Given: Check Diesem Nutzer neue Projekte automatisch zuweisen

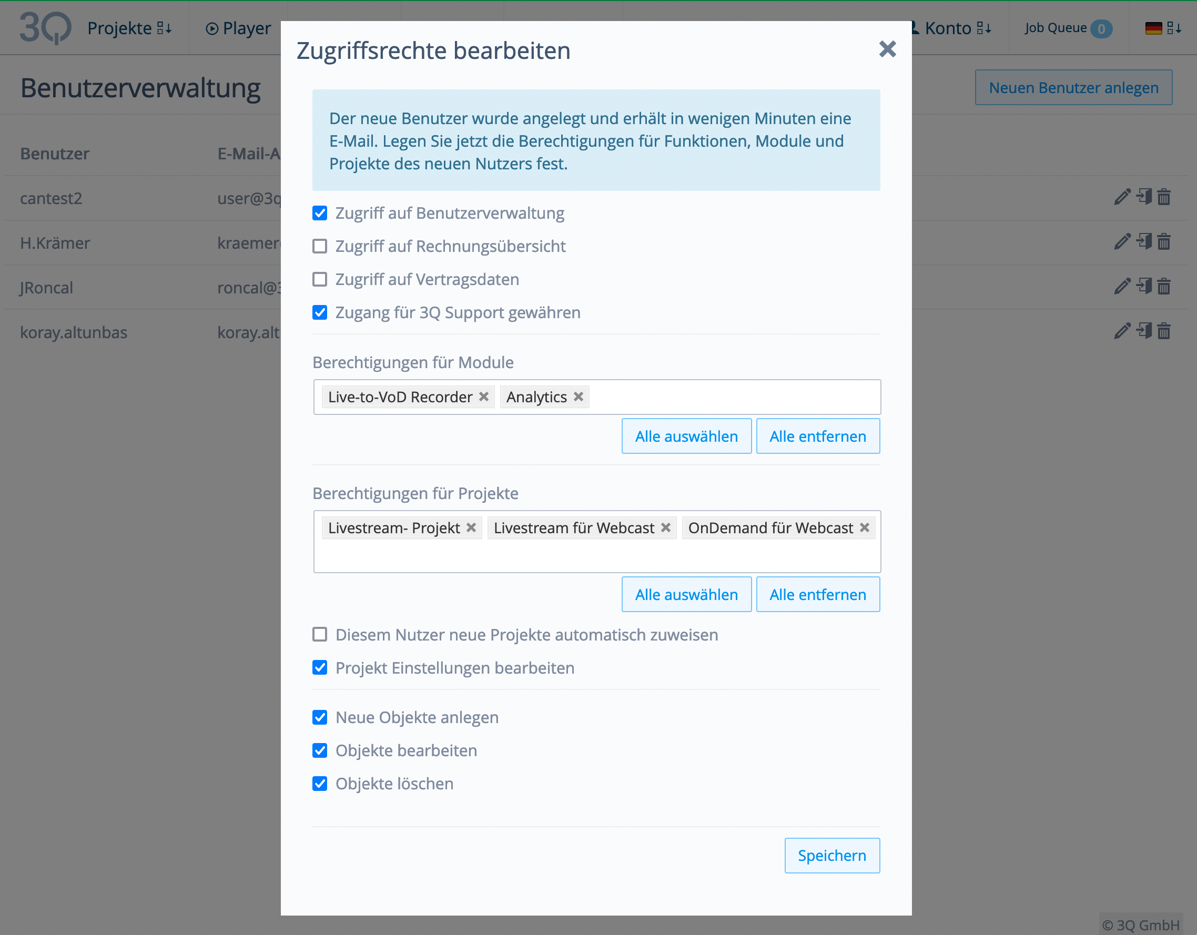Looking at the screenshot, I should [x=320, y=634].
